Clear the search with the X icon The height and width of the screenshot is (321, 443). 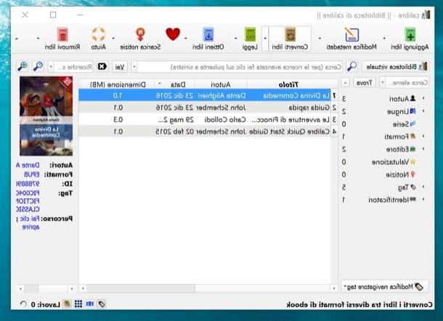pyautogui.click(x=102, y=66)
